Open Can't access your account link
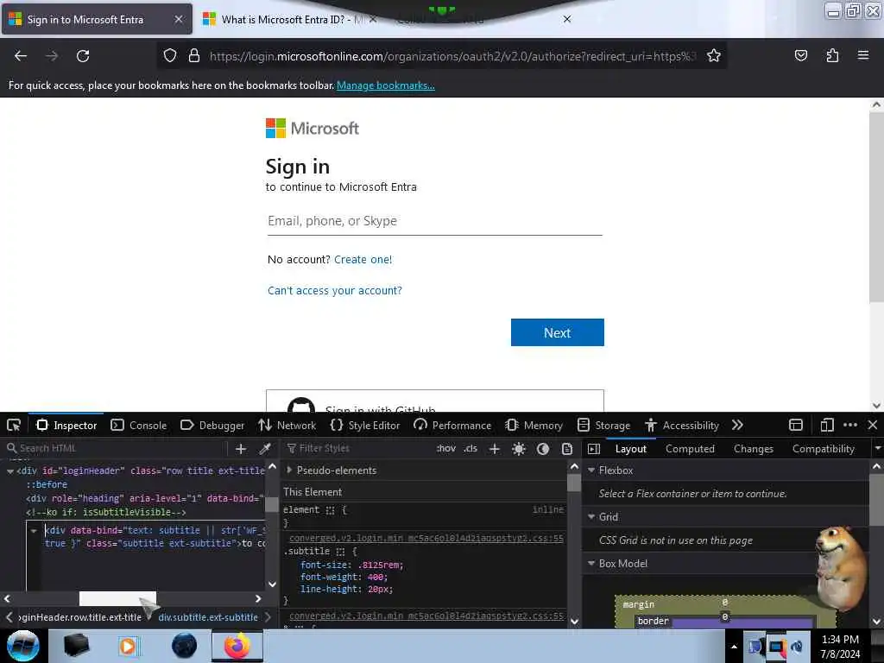The image size is (884, 663). point(334,290)
